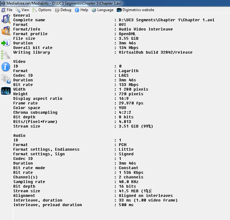Click the MediaInfo title bar app icon
230x220 pixels.
pyautogui.click(x=3, y=3)
